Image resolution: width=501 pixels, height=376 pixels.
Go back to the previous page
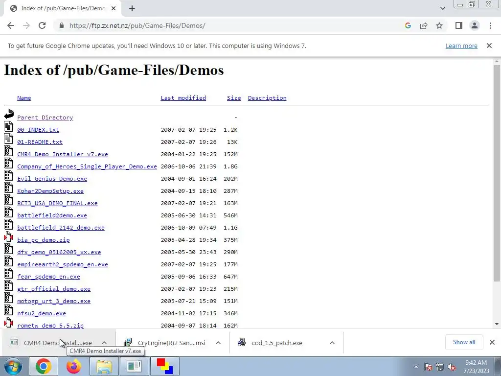[x=11, y=25]
